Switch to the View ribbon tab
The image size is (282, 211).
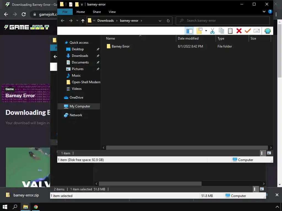112,12
